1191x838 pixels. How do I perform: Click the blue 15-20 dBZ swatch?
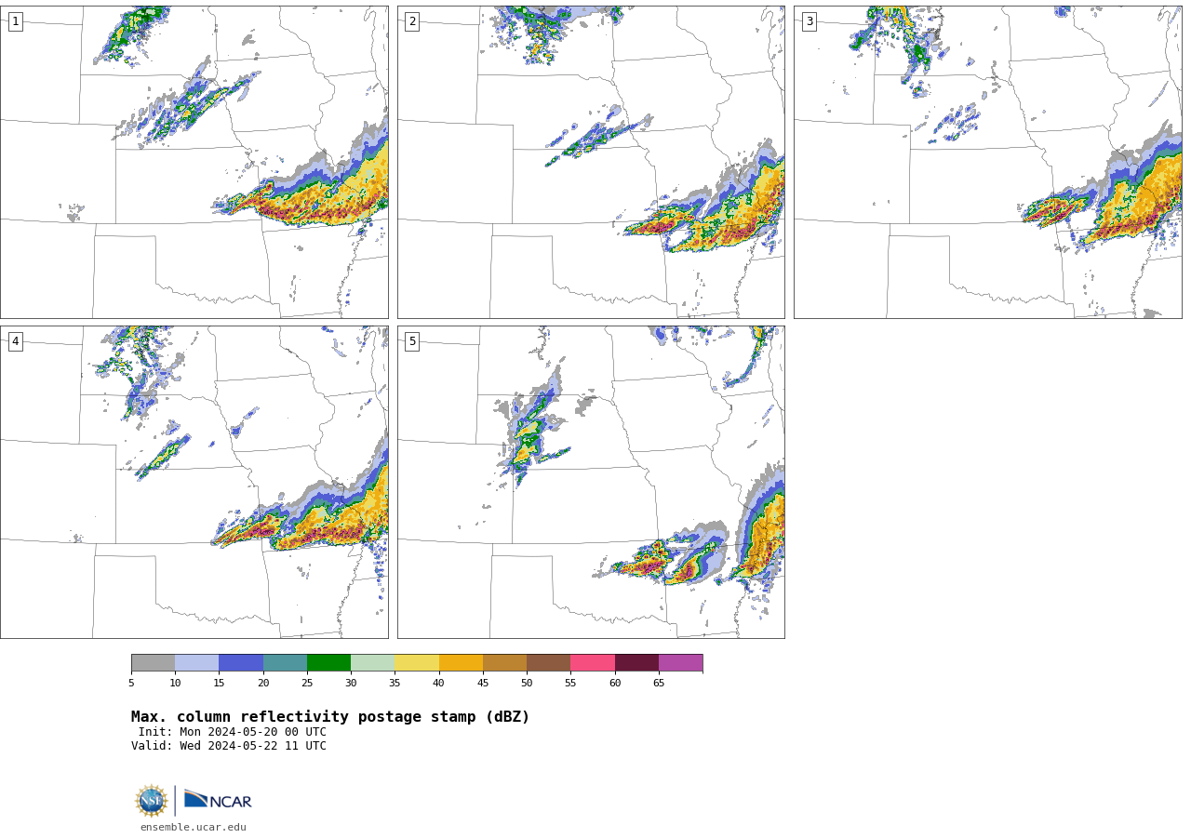[241, 663]
